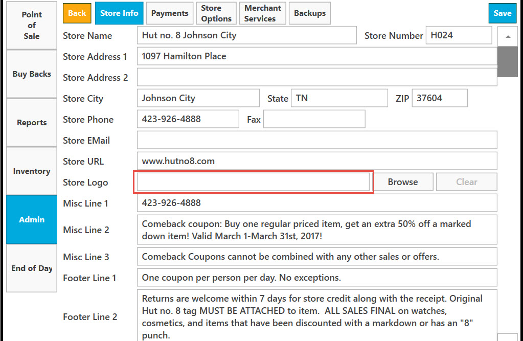Open the Backups tab
The height and width of the screenshot is (341, 523).
click(x=310, y=13)
